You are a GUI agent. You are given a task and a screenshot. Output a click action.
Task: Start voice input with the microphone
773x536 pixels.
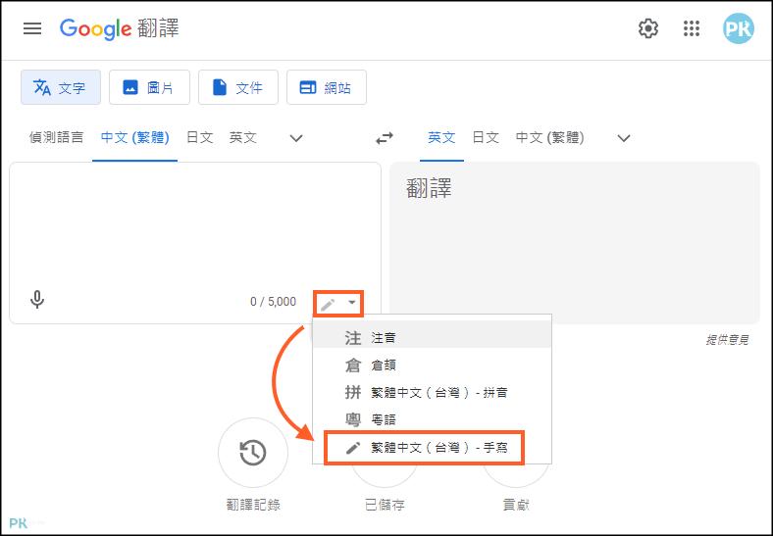[37, 300]
